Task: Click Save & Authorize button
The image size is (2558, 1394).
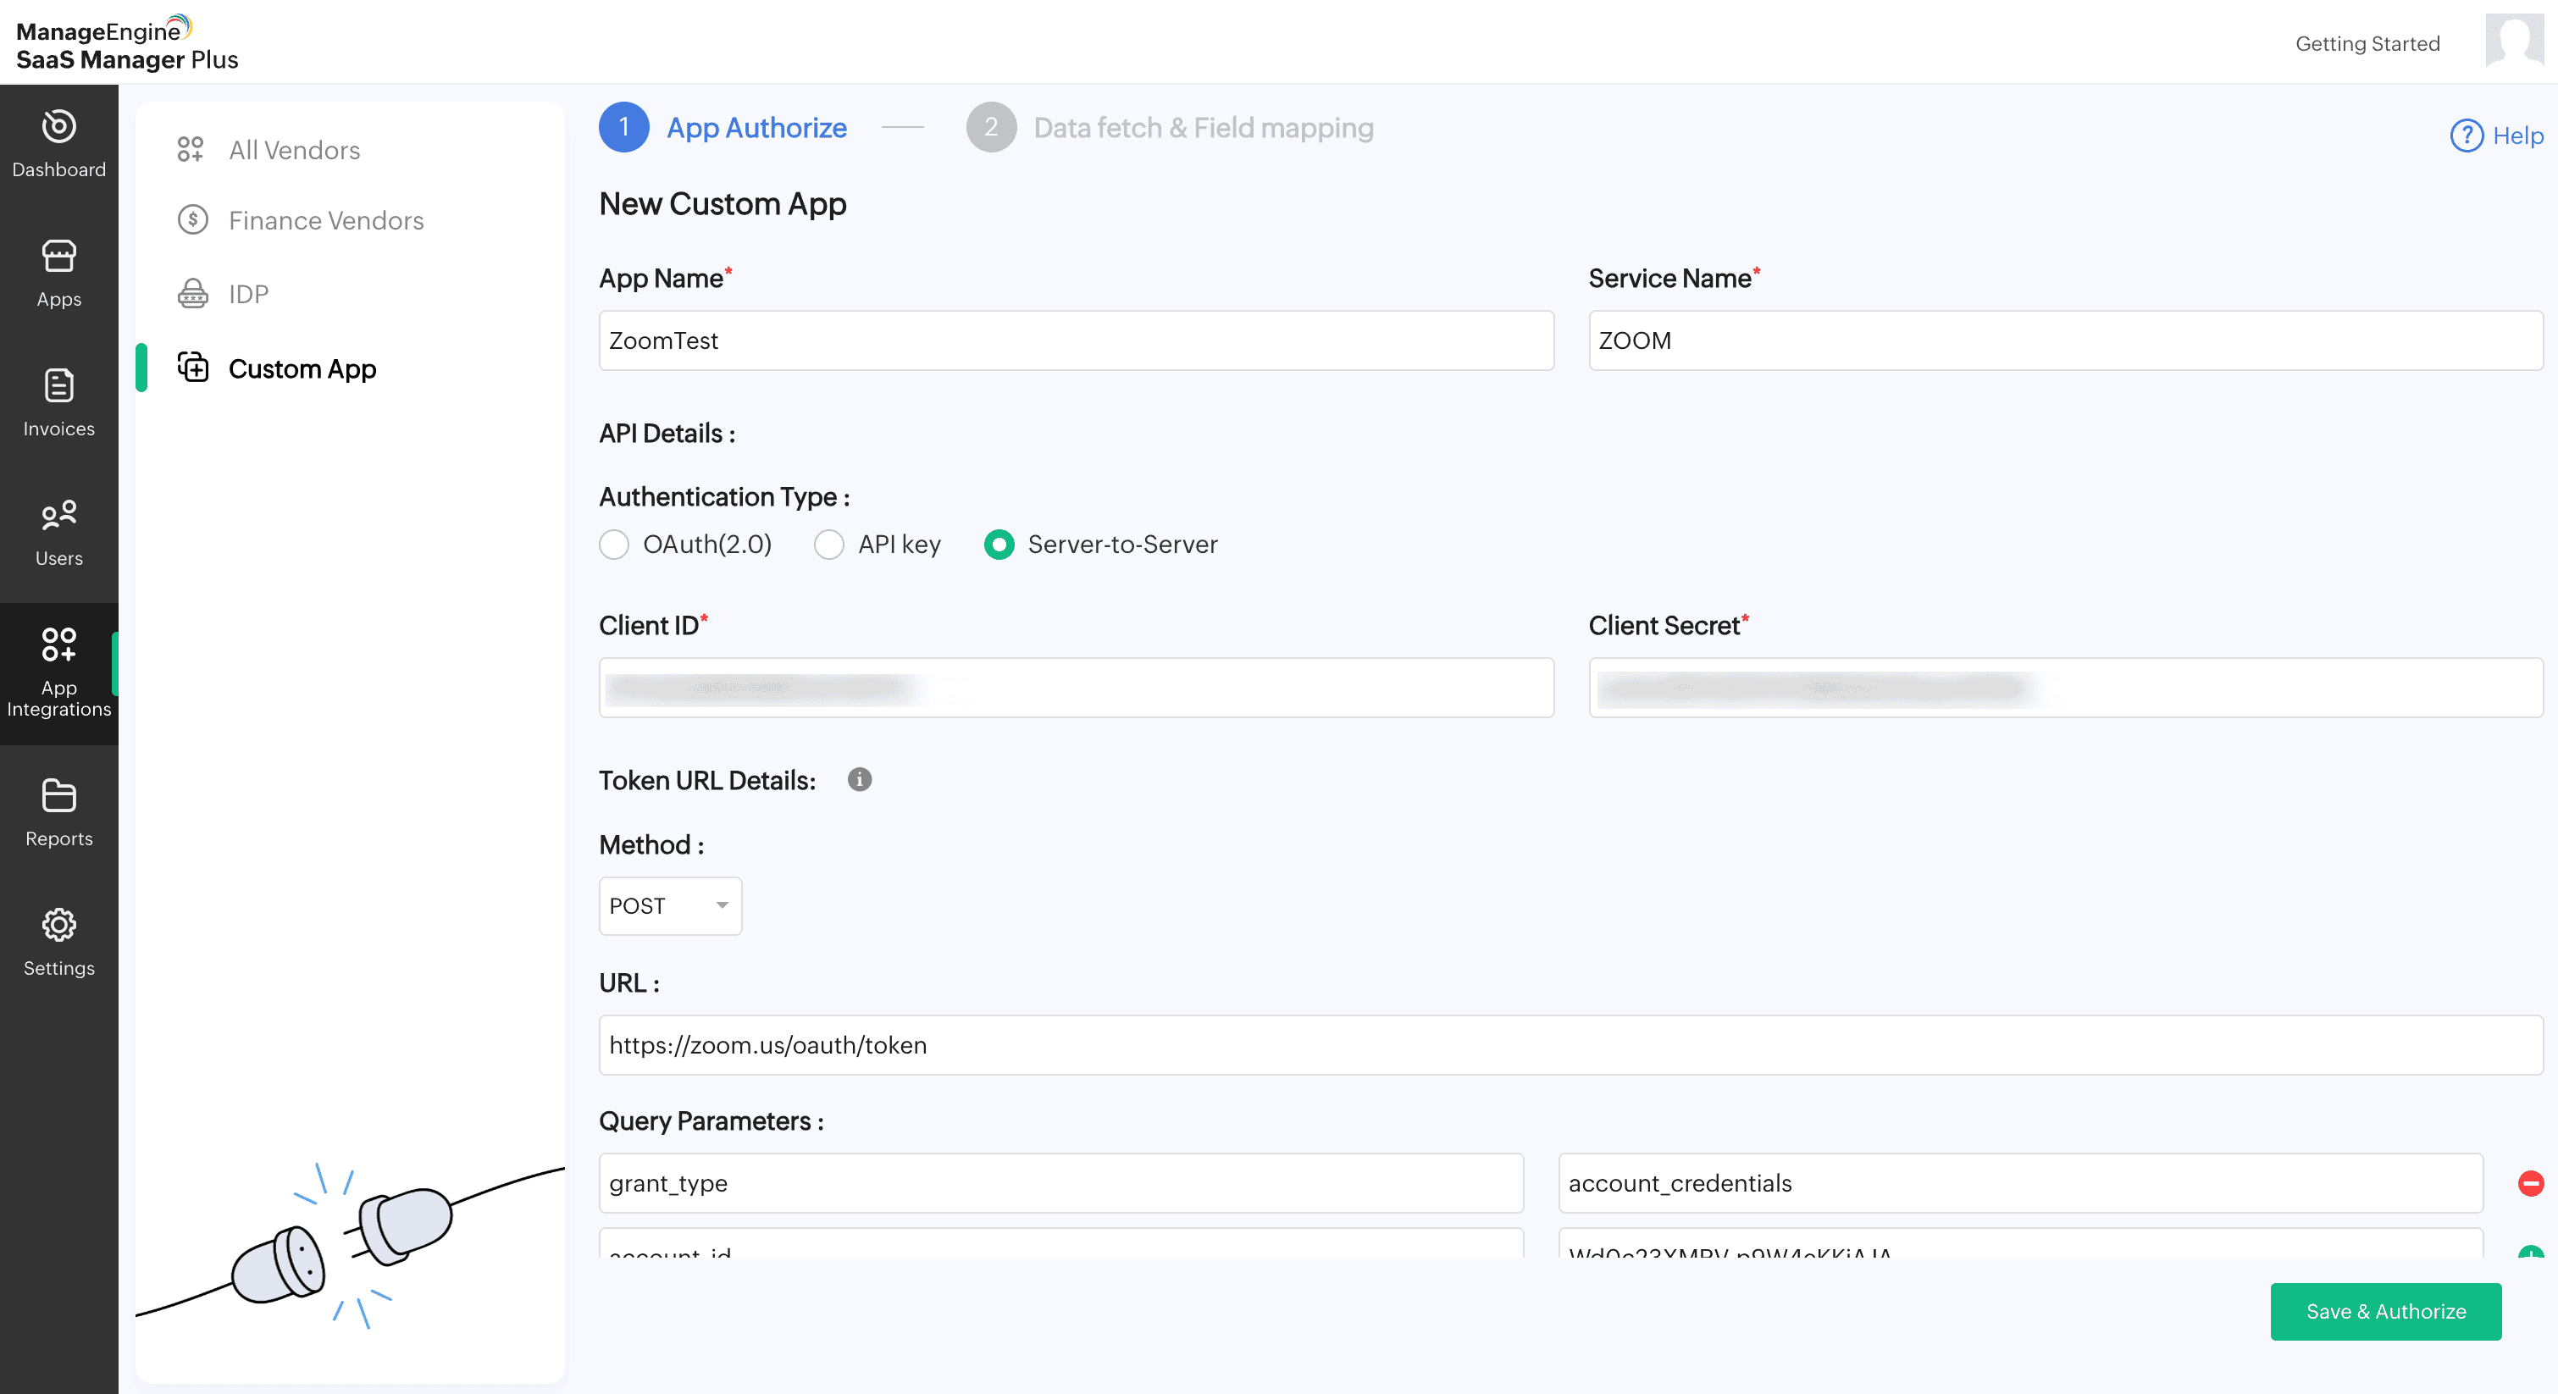Action: [x=2385, y=1311]
